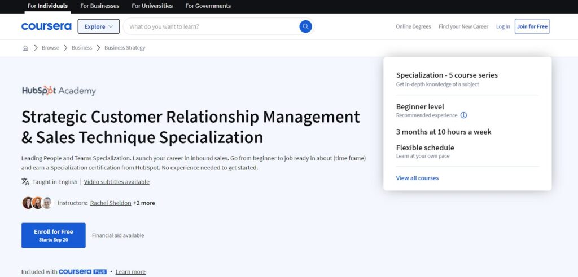Go to the home icon in breadcrumb
This screenshot has width=578, height=277.
pos(25,48)
